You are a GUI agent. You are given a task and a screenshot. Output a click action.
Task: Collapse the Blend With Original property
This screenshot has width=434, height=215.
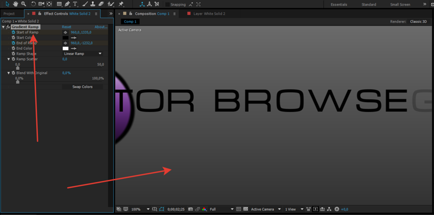9,73
